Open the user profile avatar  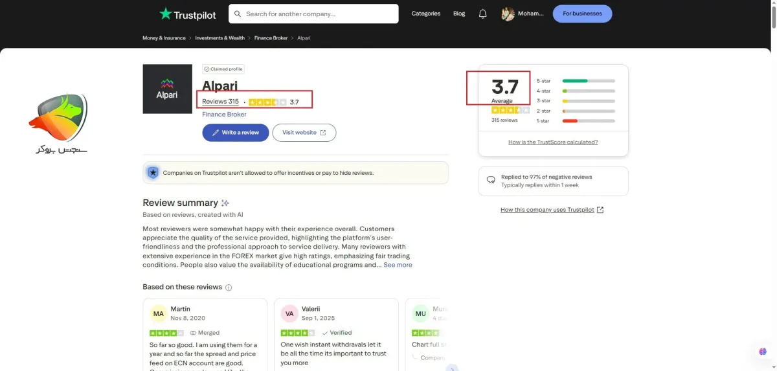click(x=508, y=14)
